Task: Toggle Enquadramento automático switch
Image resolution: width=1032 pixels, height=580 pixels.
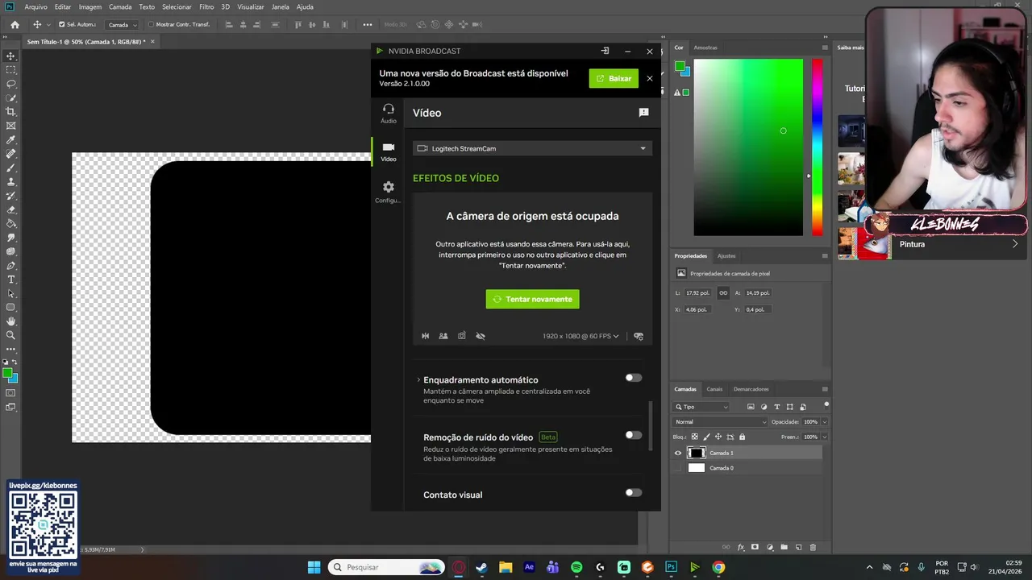Action: (x=634, y=378)
